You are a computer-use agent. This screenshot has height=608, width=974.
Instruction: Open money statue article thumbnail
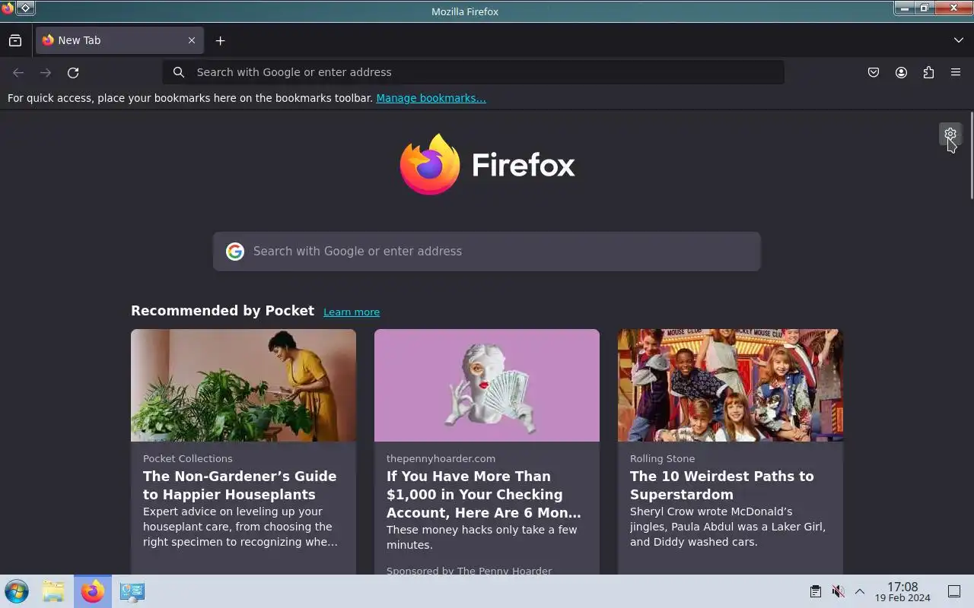[487, 385]
